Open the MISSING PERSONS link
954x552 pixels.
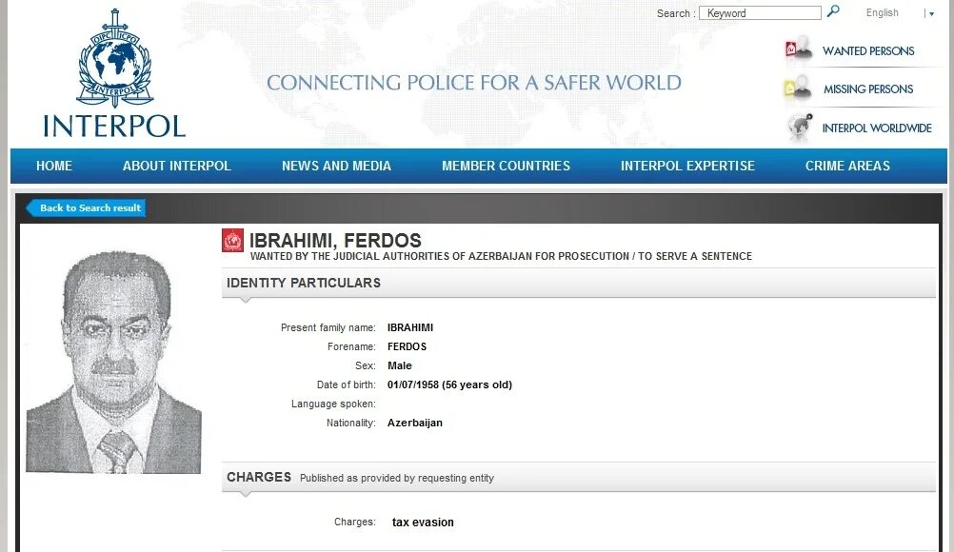tap(868, 89)
